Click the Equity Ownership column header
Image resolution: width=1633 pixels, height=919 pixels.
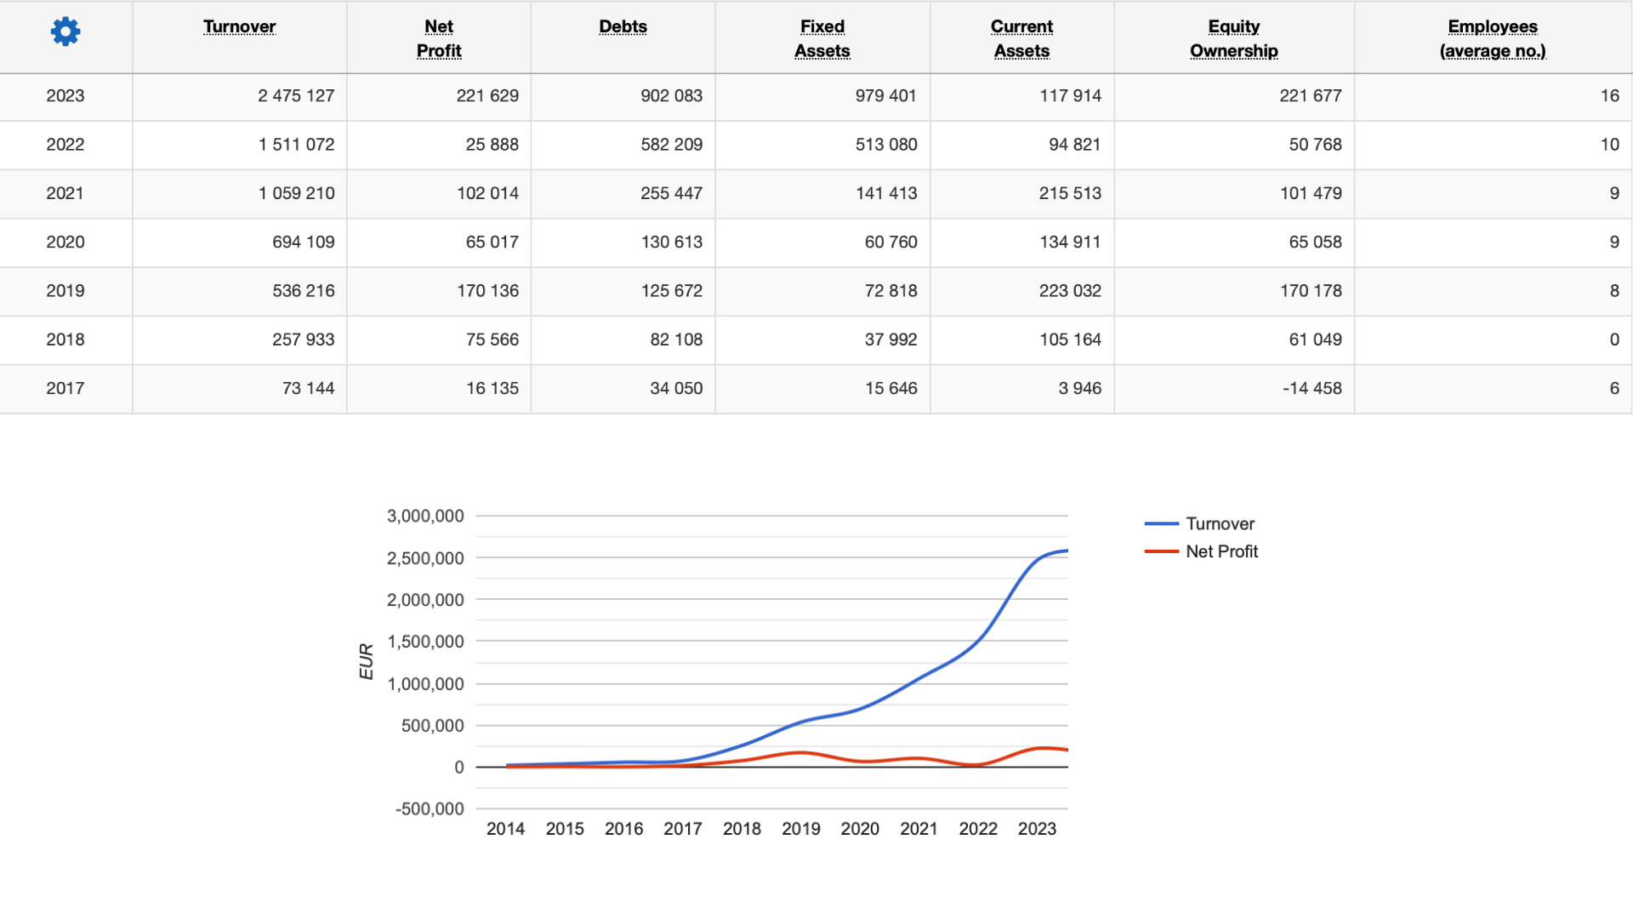coord(1233,38)
